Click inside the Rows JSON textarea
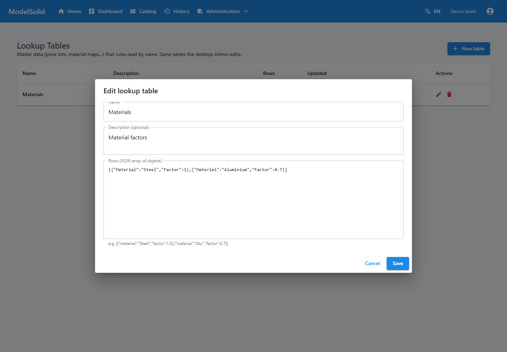Screen dimensions: 507x352 (254, 200)
